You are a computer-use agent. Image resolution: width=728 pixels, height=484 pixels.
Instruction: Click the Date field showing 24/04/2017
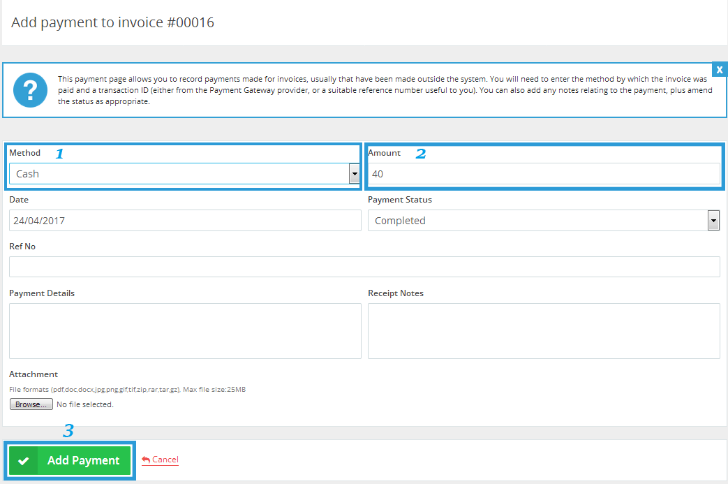tap(185, 221)
